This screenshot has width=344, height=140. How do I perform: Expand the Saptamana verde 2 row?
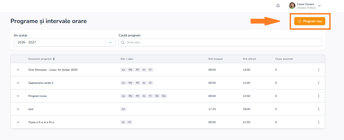click(18, 83)
